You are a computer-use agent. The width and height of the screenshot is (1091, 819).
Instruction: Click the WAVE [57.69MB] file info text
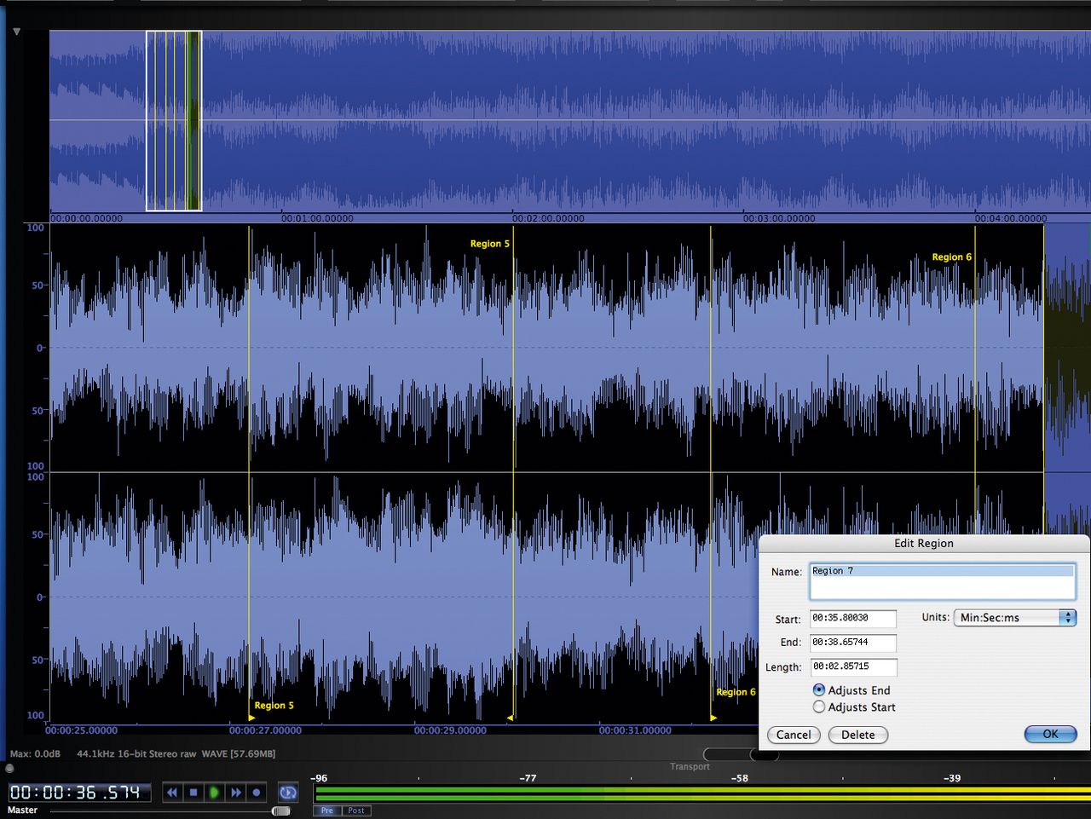pyautogui.click(x=239, y=754)
